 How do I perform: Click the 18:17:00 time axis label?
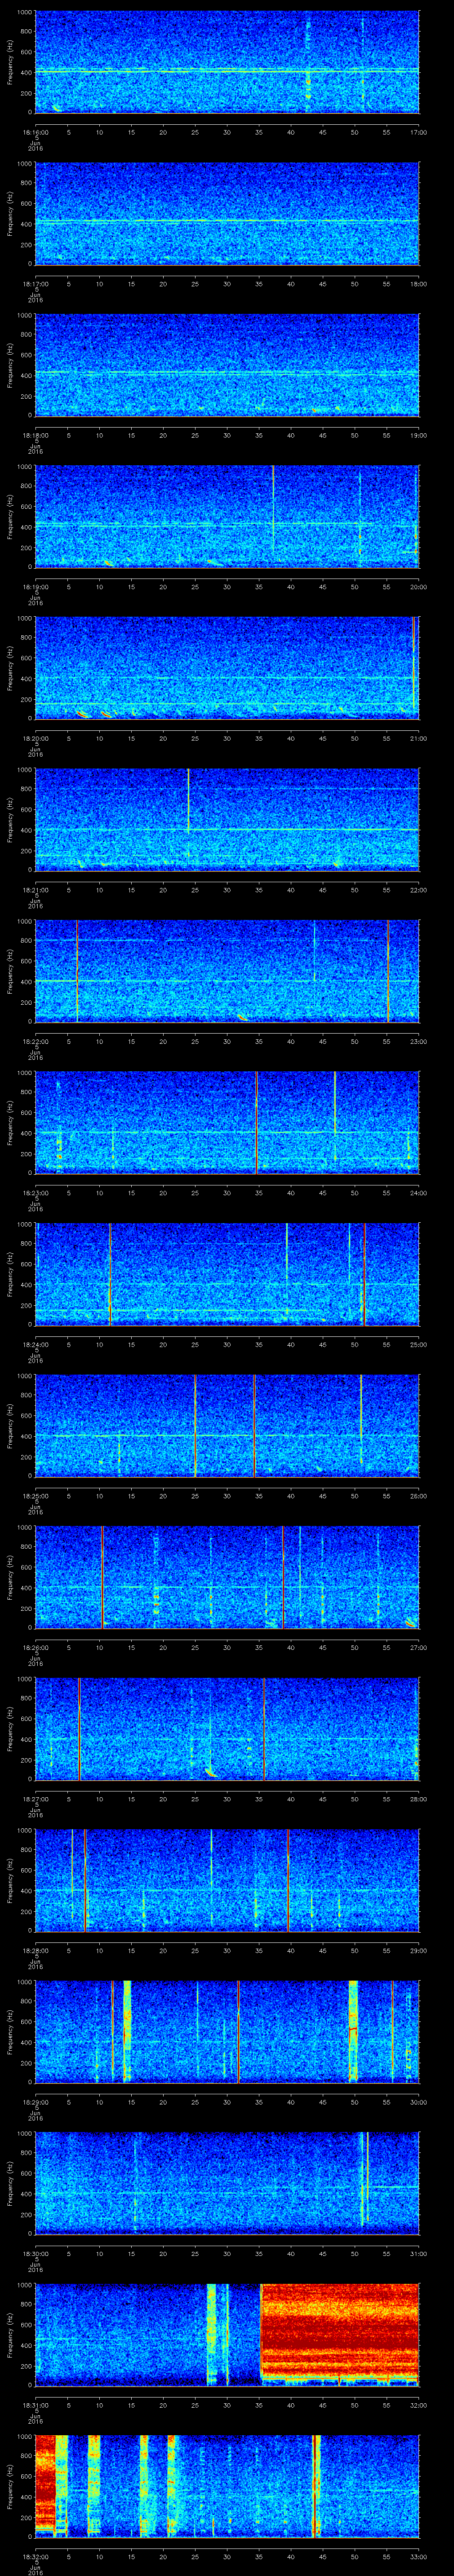coord(35,284)
